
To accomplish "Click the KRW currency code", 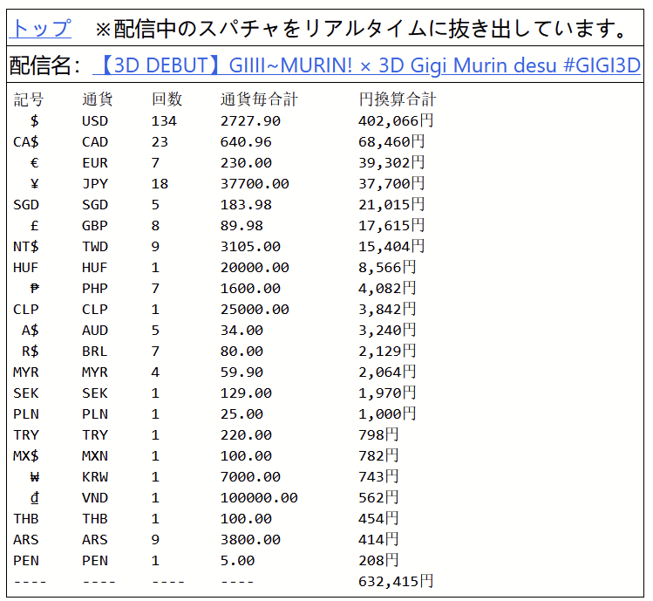I will [x=95, y=477].
